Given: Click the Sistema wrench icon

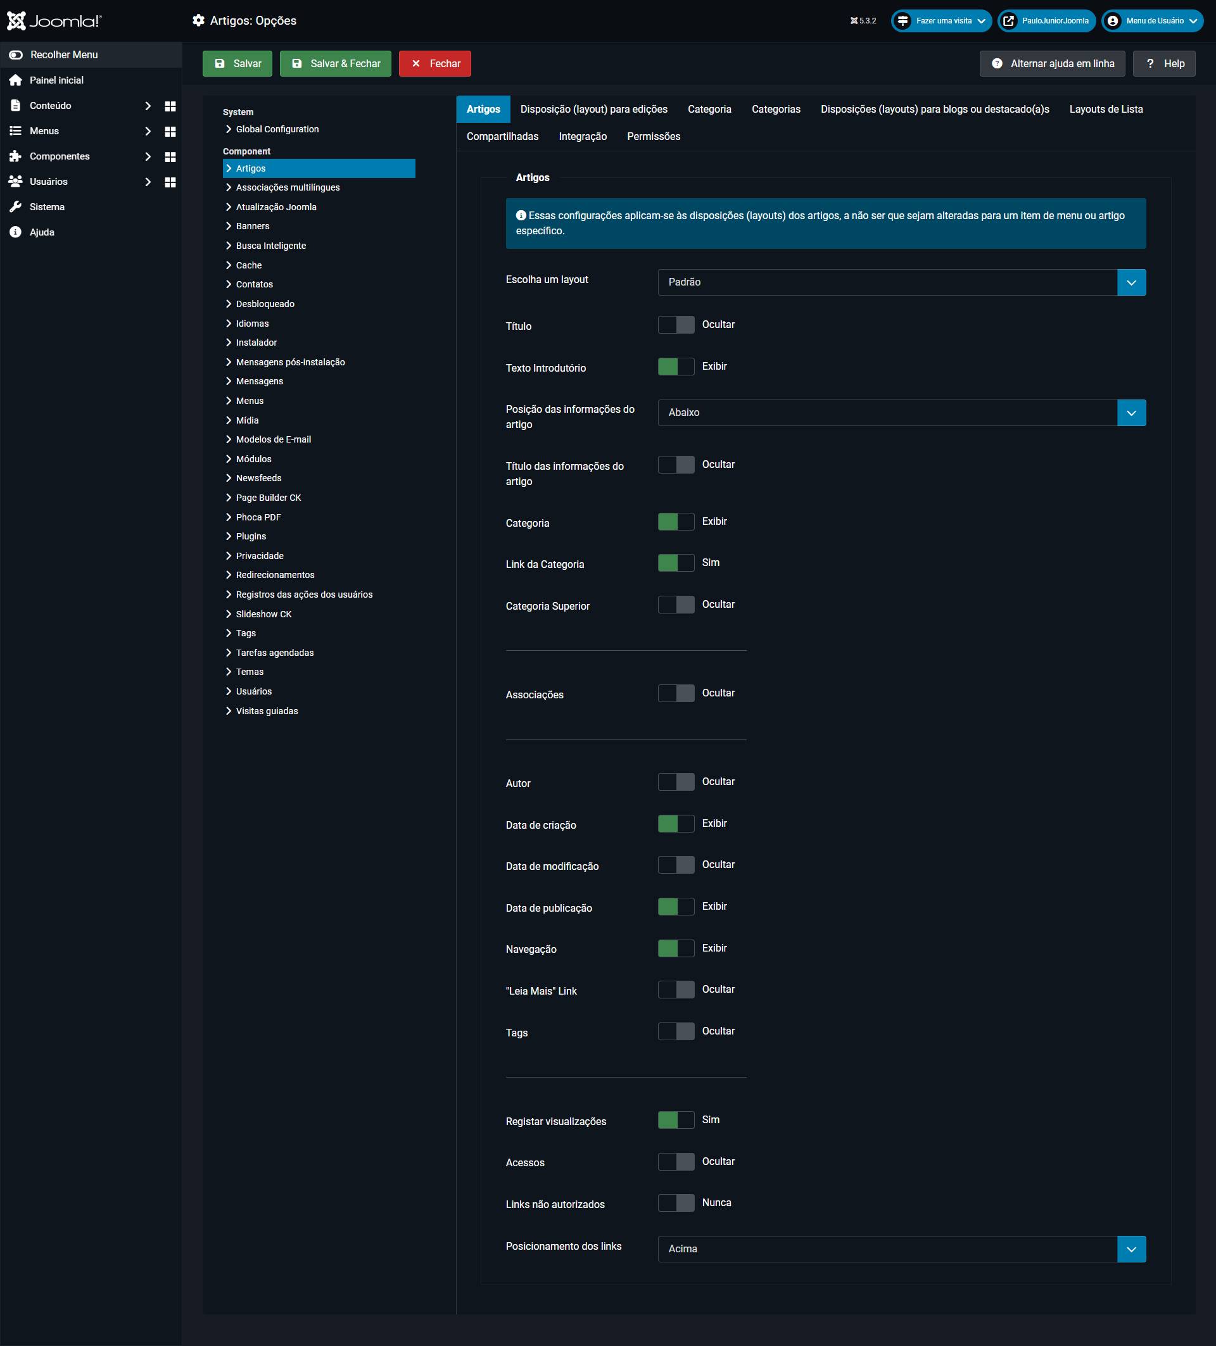Looking at the screenshot, I should [x=15, y=207].
